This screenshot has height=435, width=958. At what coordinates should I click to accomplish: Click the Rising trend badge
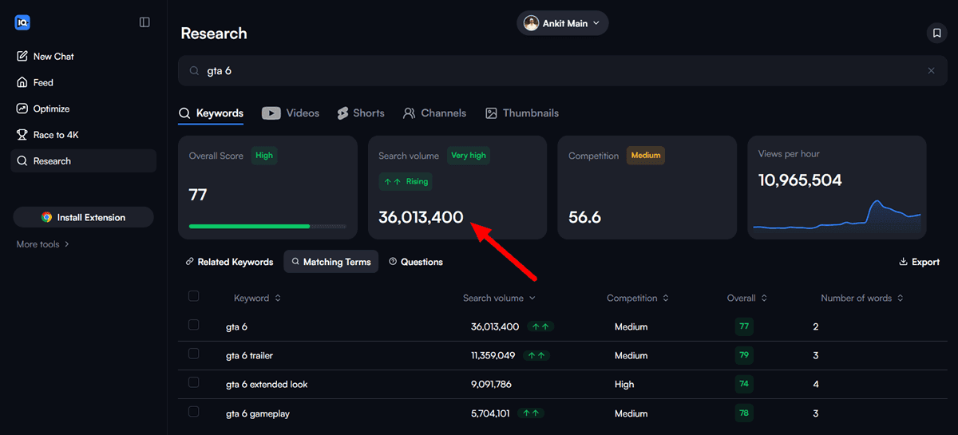pos(406,181)
